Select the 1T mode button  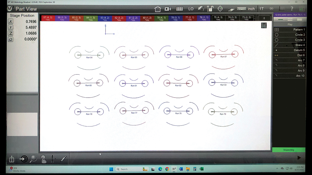click(261, 9)
